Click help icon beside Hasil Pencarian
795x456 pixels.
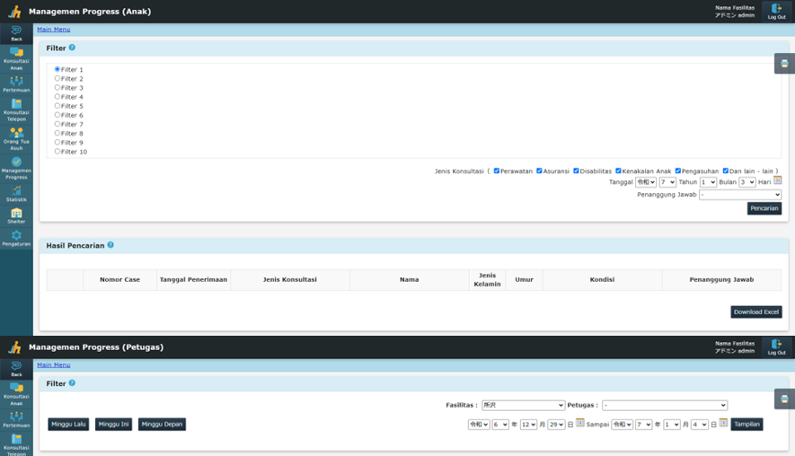coord(110,244)
